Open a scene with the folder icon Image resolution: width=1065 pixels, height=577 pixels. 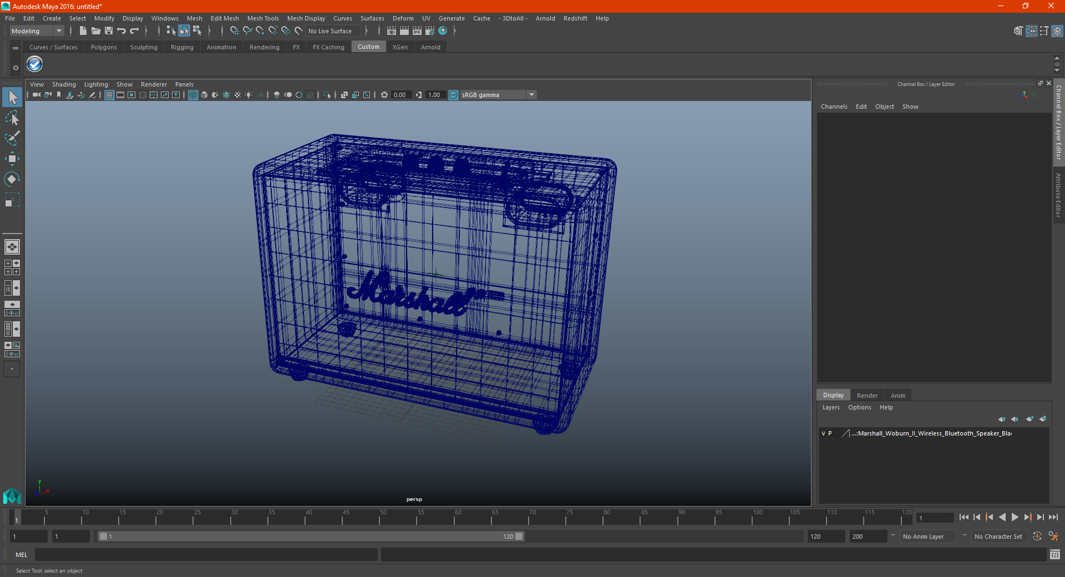pos(95,31)
